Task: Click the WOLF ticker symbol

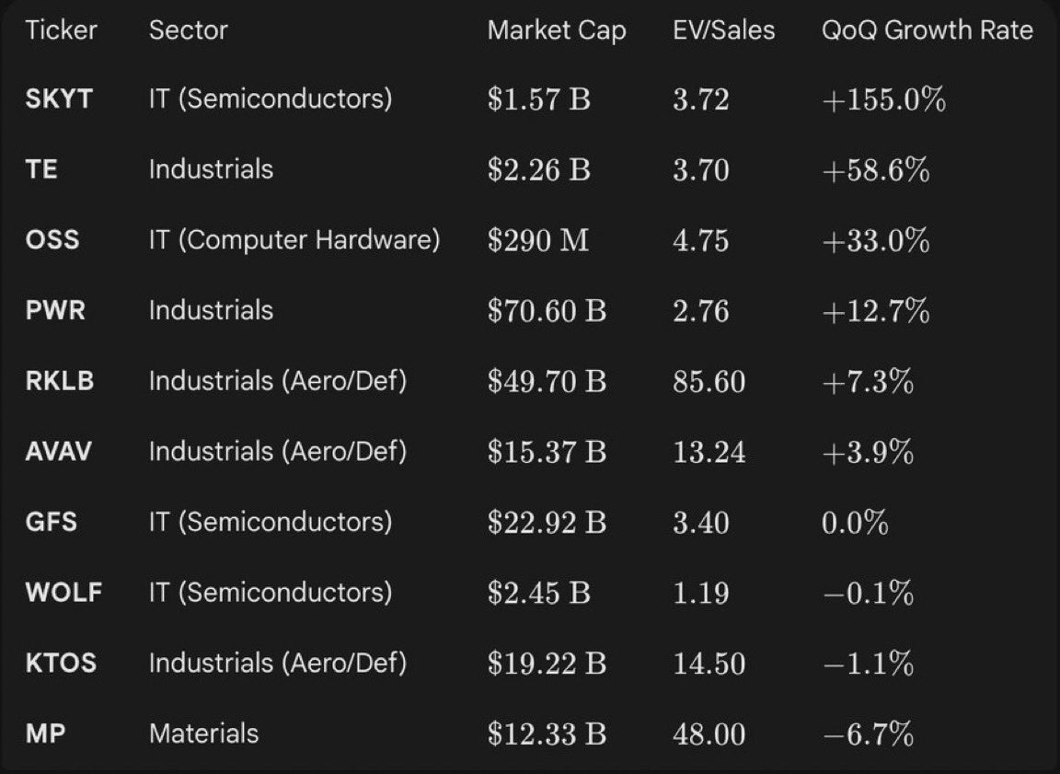Action: point(63,593)
